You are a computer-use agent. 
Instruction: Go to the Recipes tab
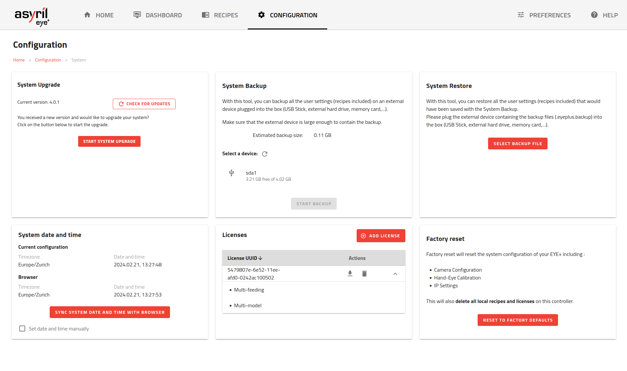point(220,15)
